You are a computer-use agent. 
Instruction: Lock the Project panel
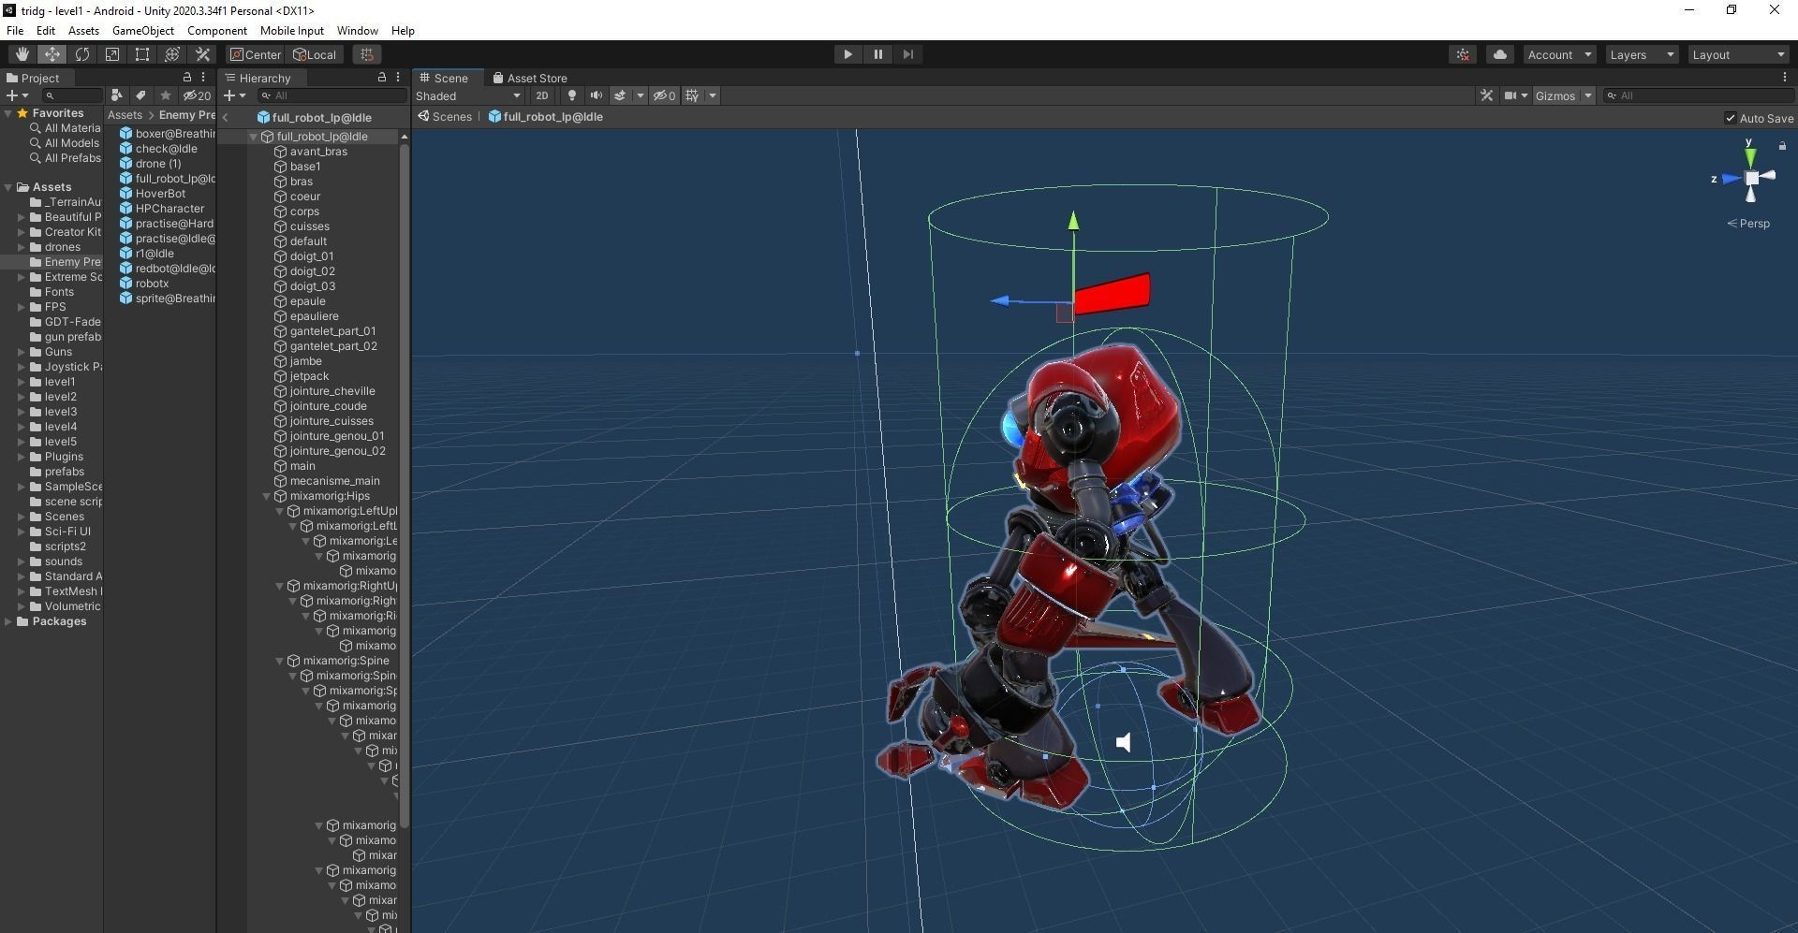coord(187,78)
